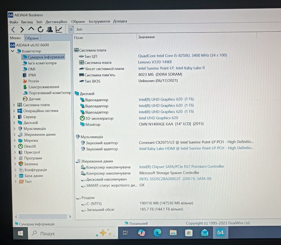Select Ім'я комп'ютера in the tree
This screenshot has width=281, height=245.
pyautogui.click(x=40, y=63)
